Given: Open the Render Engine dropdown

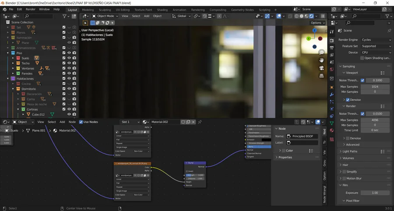Looking at the screenshot, I should pyautogui.click(x=376, y=40).
